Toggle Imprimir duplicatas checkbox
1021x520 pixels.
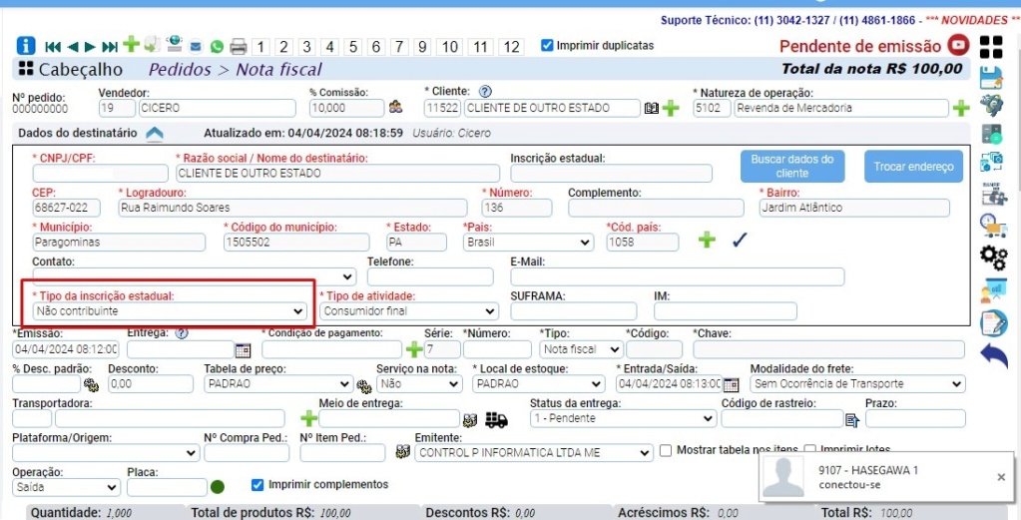(548, 46)
